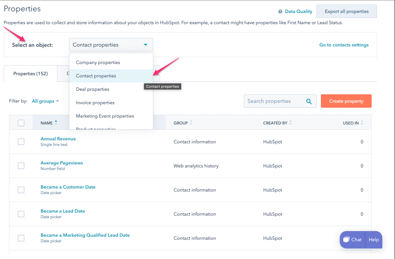
Task: Open the Contact properties object dropdown
Action: click(111, 45)
